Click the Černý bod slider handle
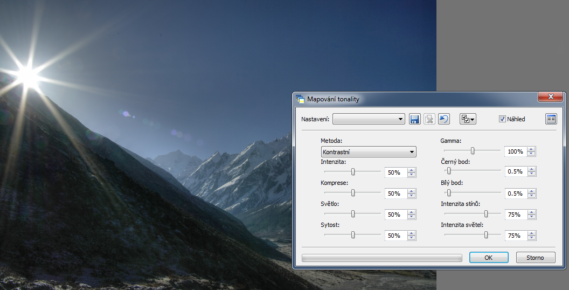This screenshot has height=290, width=569. tap(449, 171)
